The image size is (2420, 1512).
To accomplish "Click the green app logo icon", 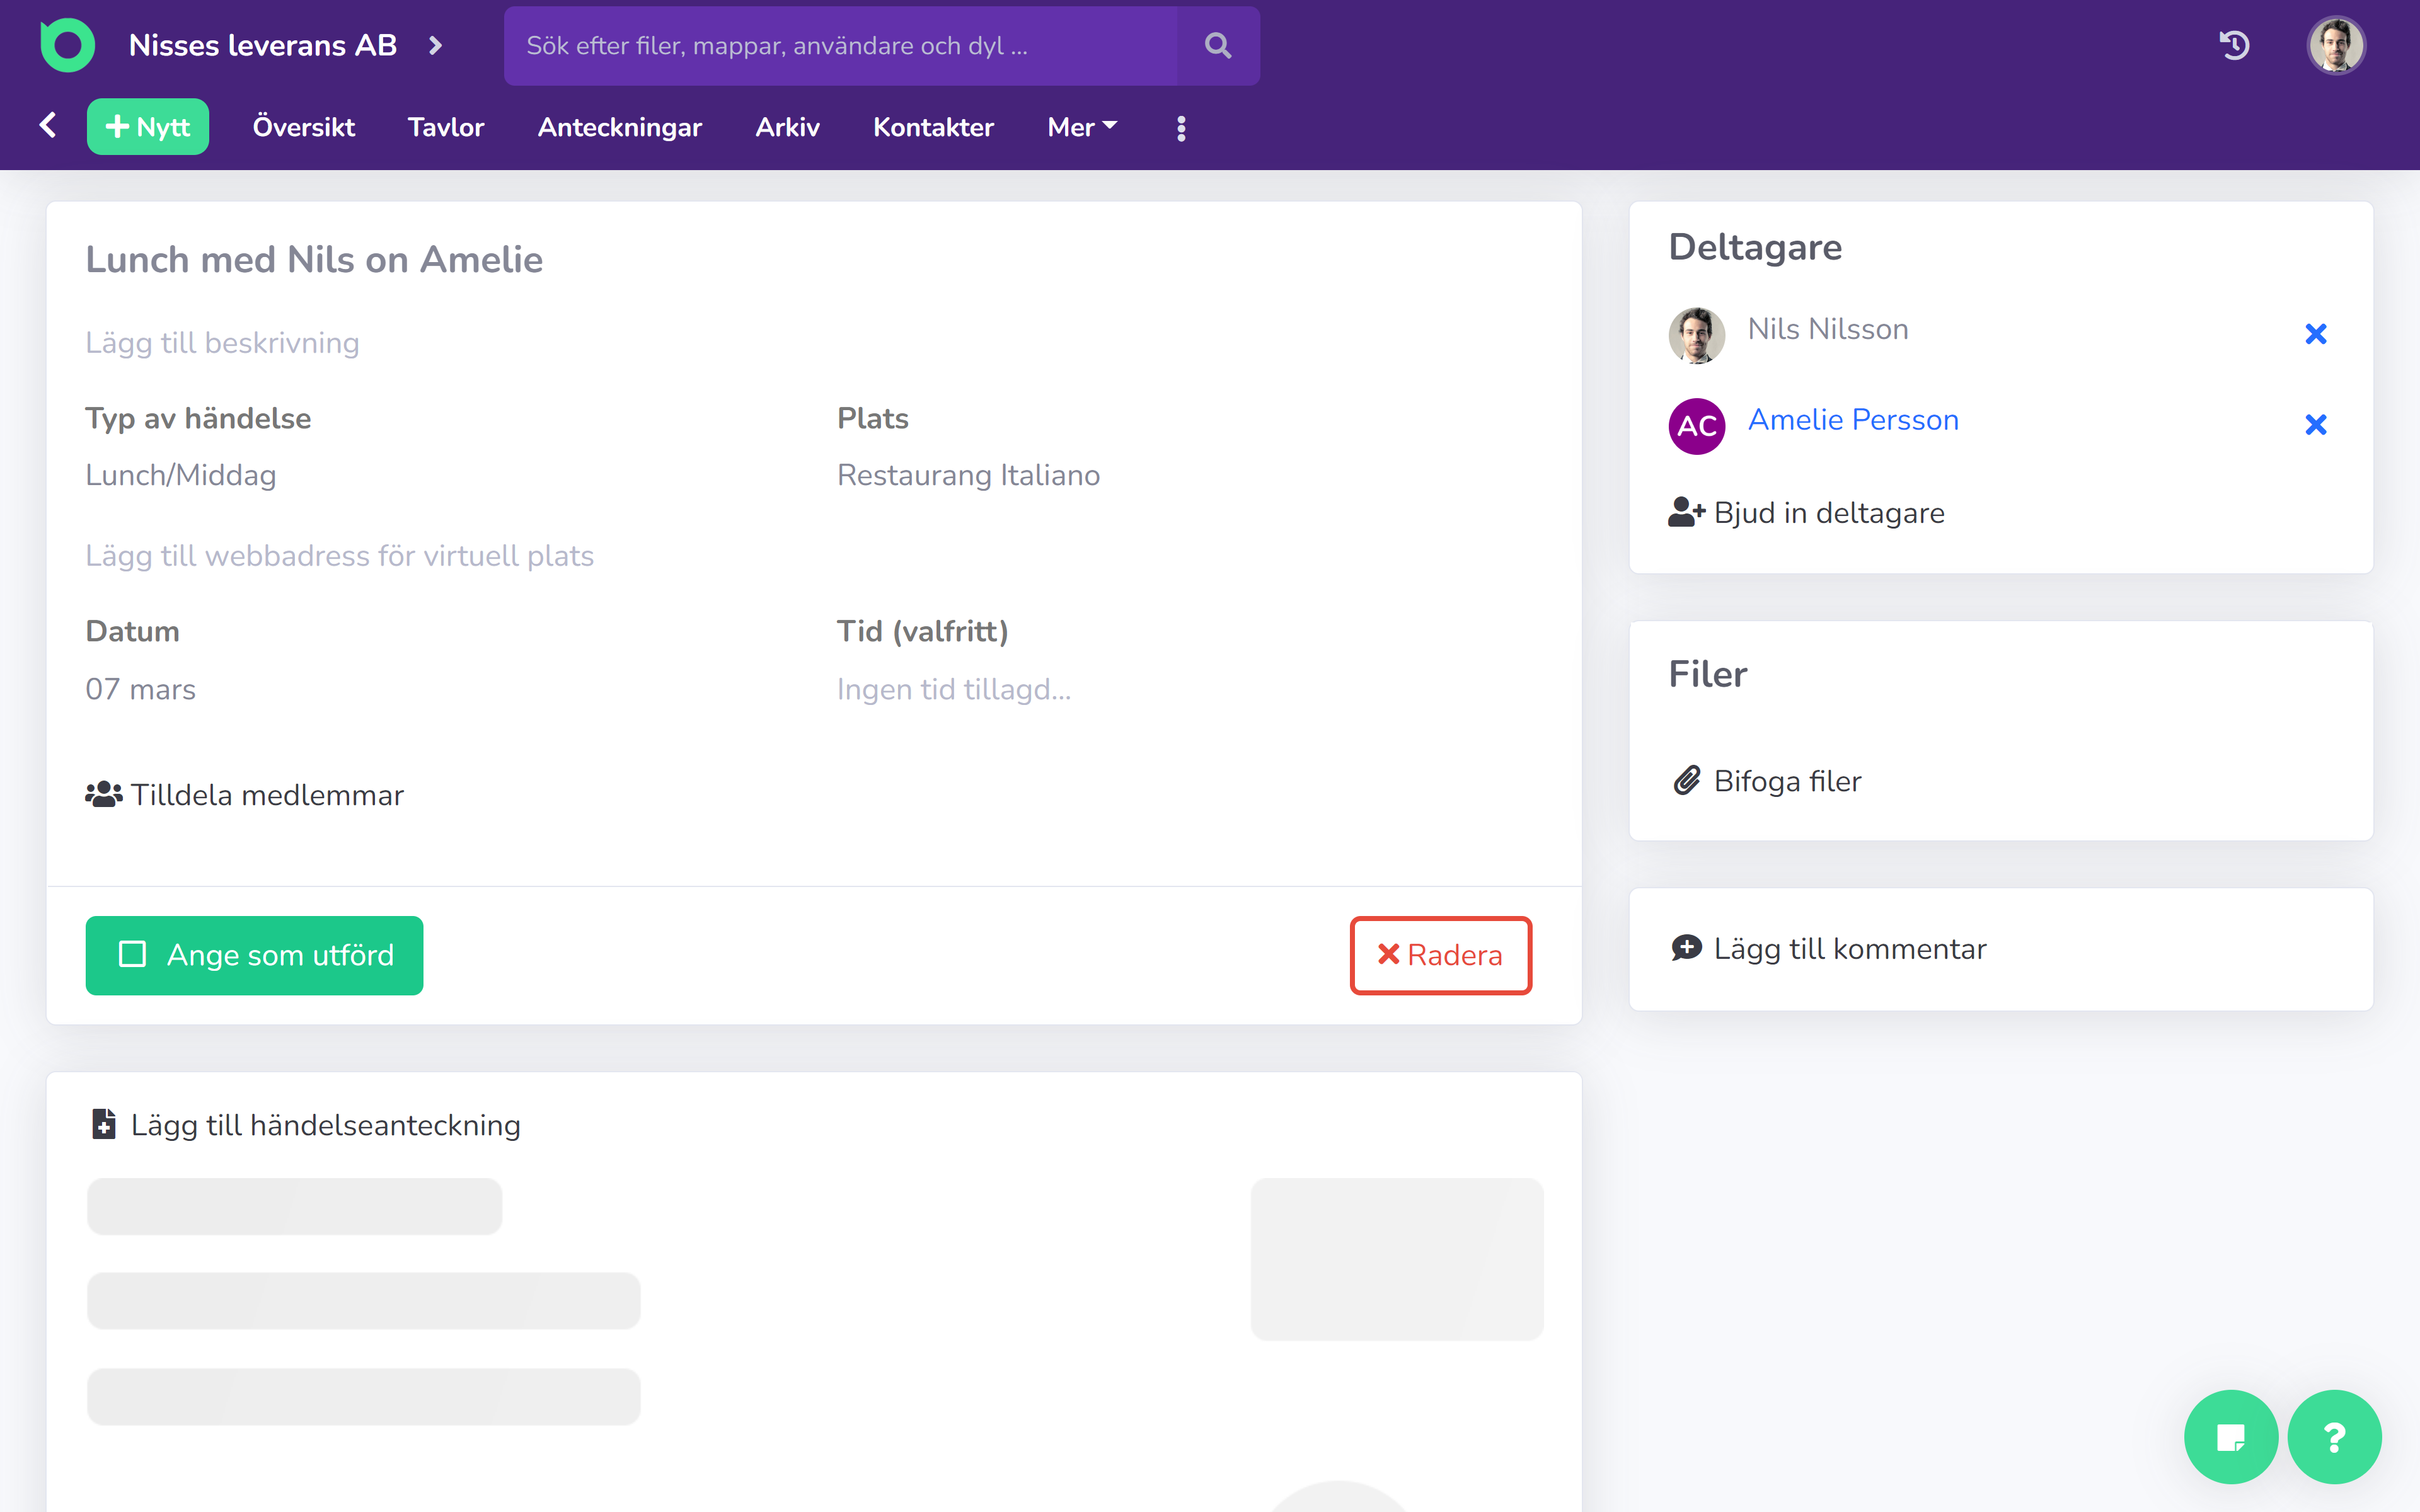I will [67, 45].
